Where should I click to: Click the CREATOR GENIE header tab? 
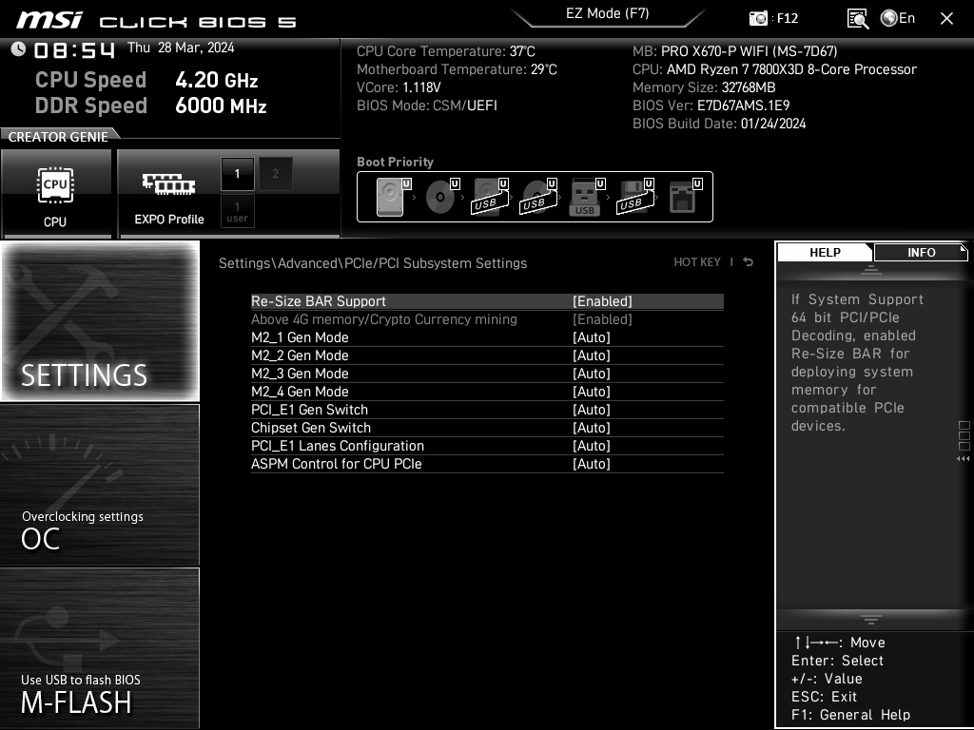58,137
